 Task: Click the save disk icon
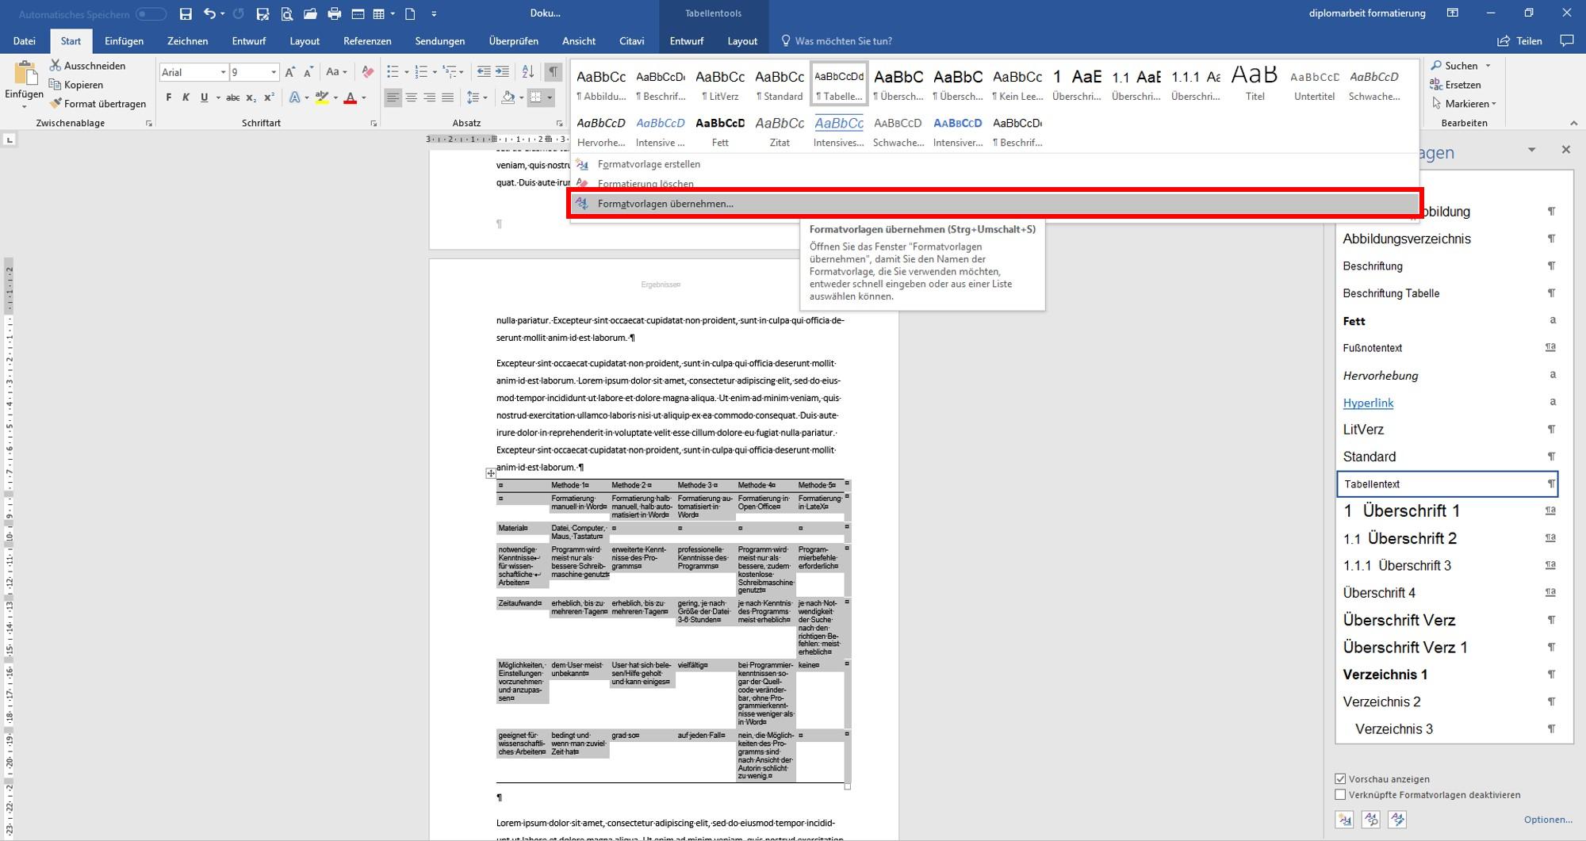(186, 13)
